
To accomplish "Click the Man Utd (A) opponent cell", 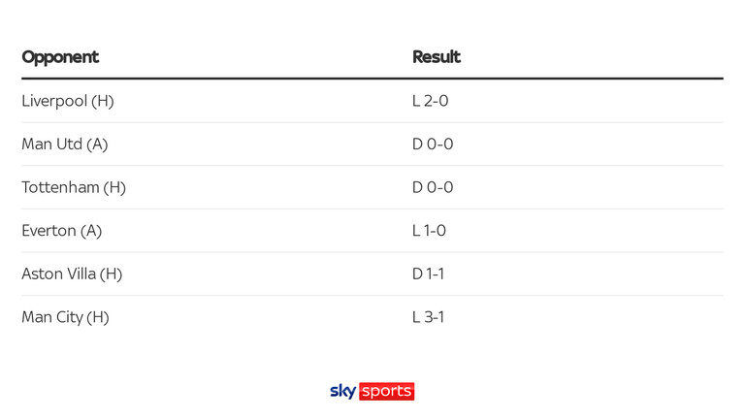I will (65, 144).
